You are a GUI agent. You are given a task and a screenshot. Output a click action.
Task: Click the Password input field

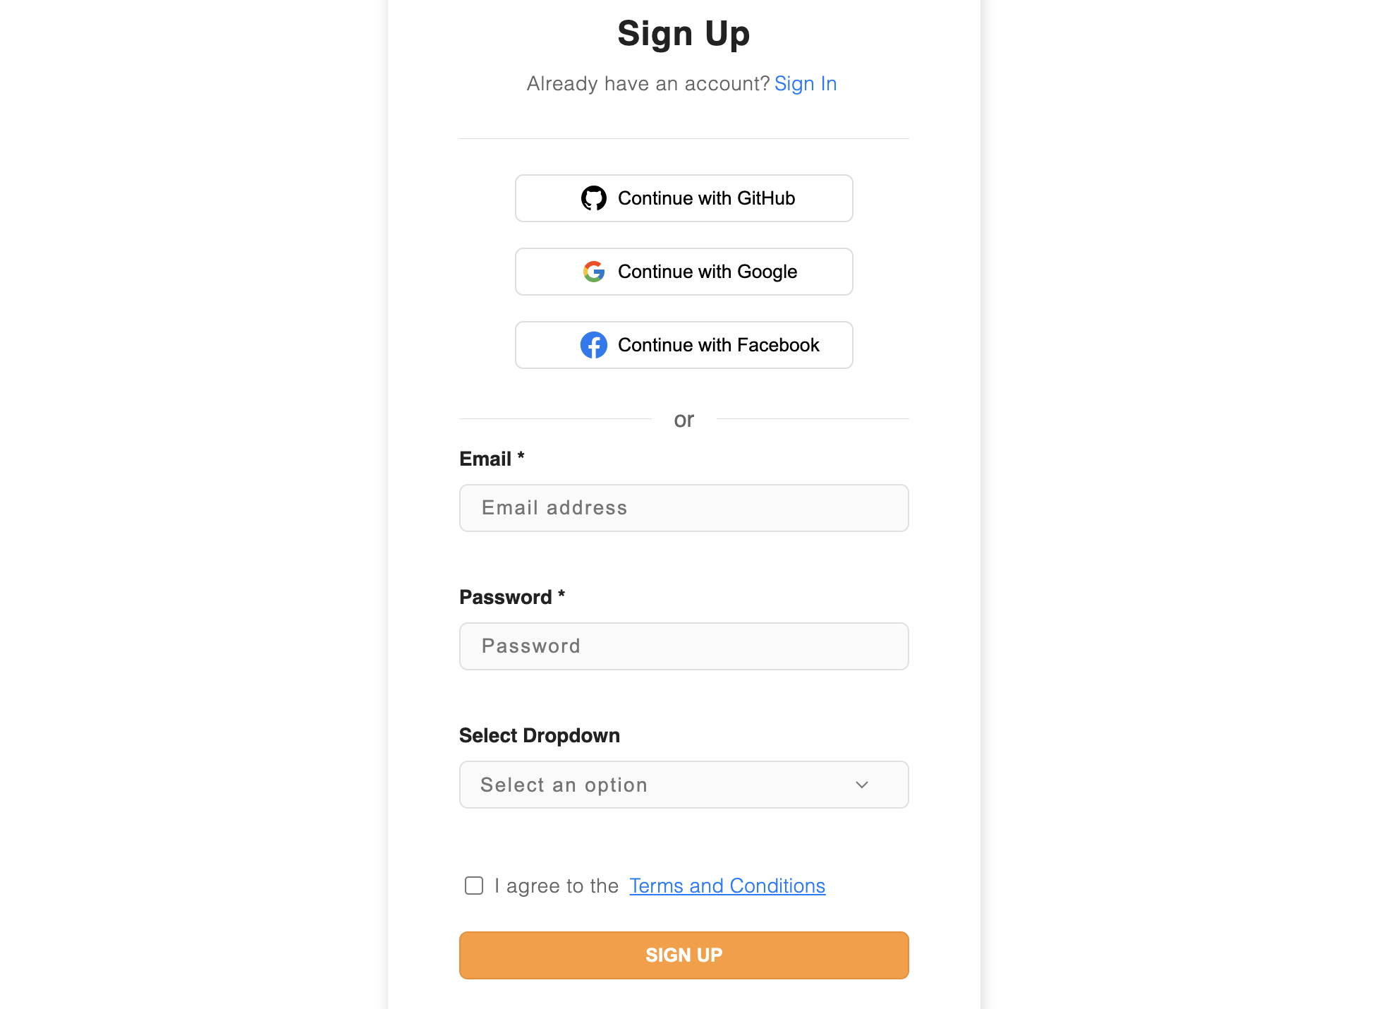(684, 646)
